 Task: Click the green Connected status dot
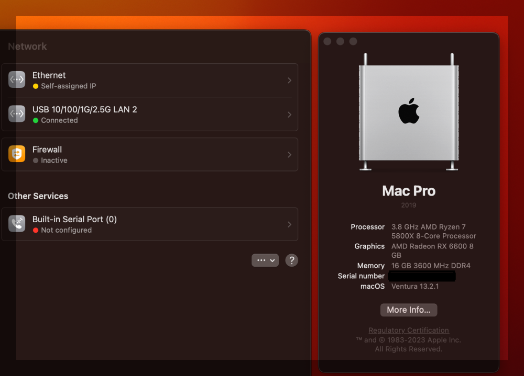click(36, 120)
